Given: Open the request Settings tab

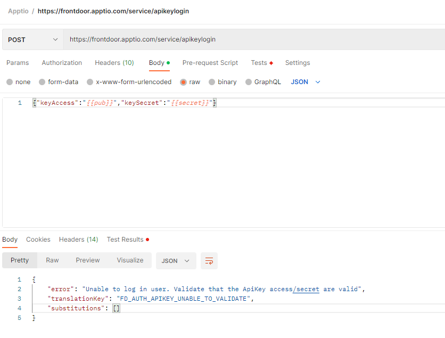Looking at the screenshot, I should pyautogui.click(x=298, y=63).
